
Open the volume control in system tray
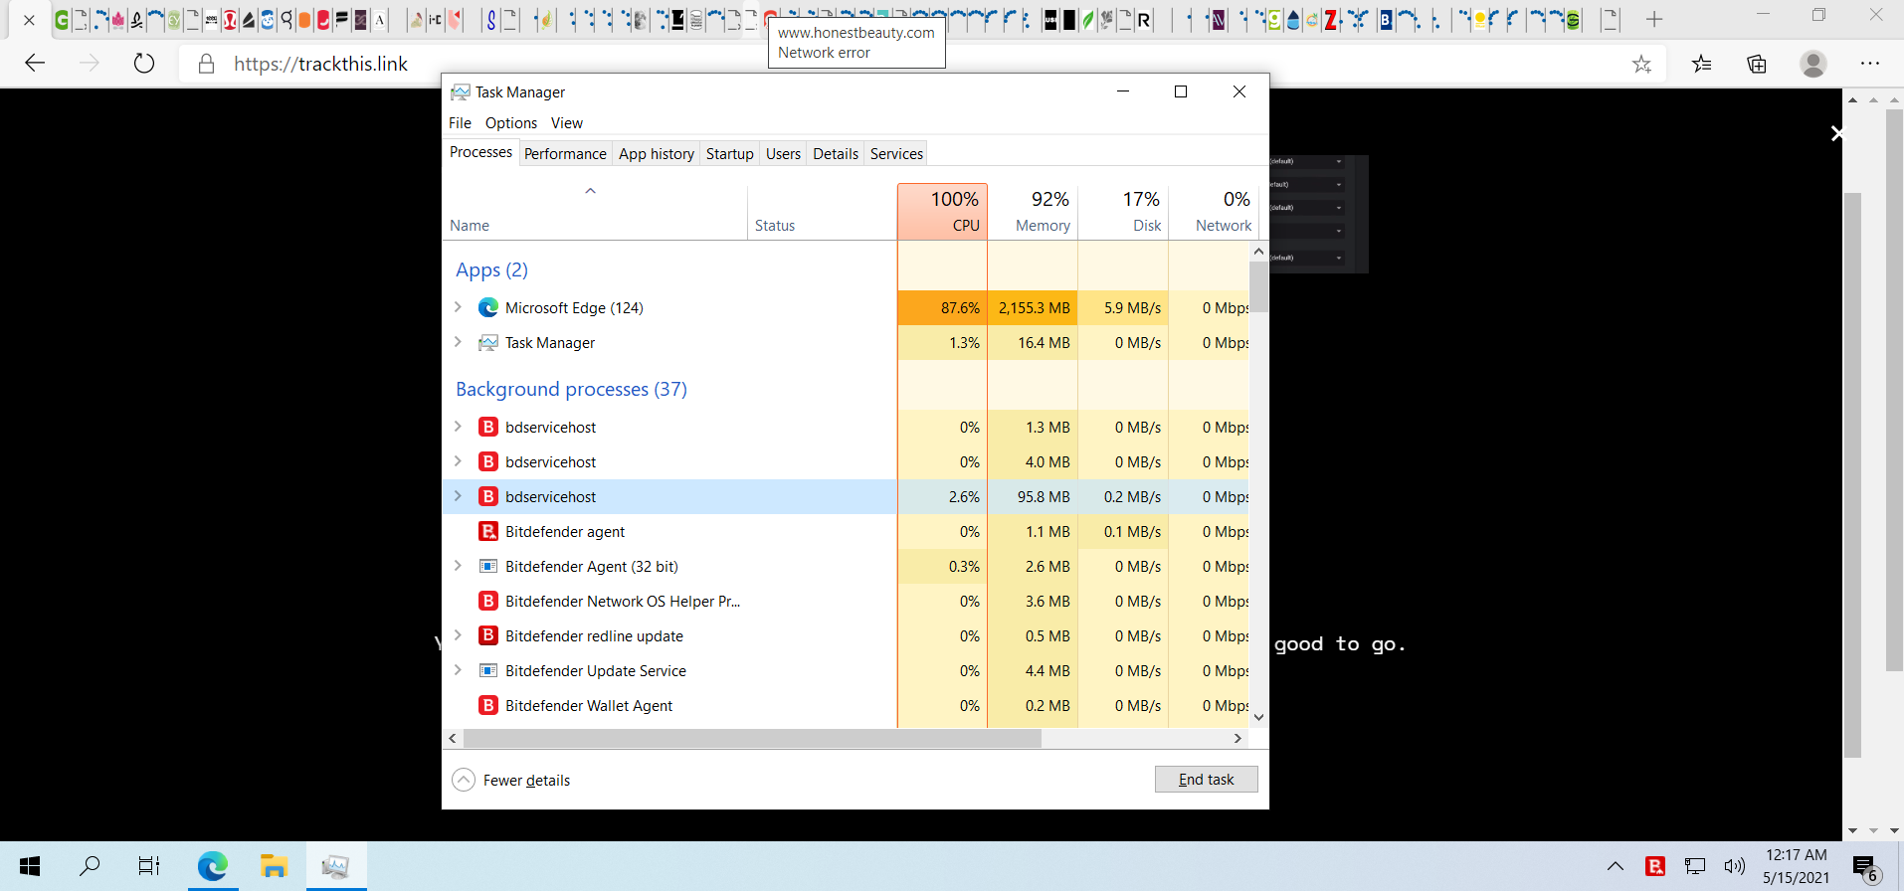click(1735, 866)
